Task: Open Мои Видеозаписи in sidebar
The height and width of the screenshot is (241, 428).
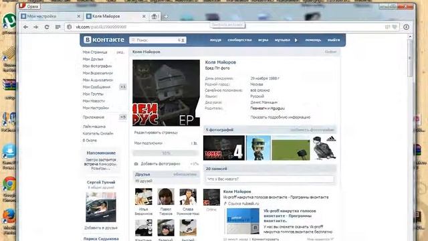Action: pos(98,73)
